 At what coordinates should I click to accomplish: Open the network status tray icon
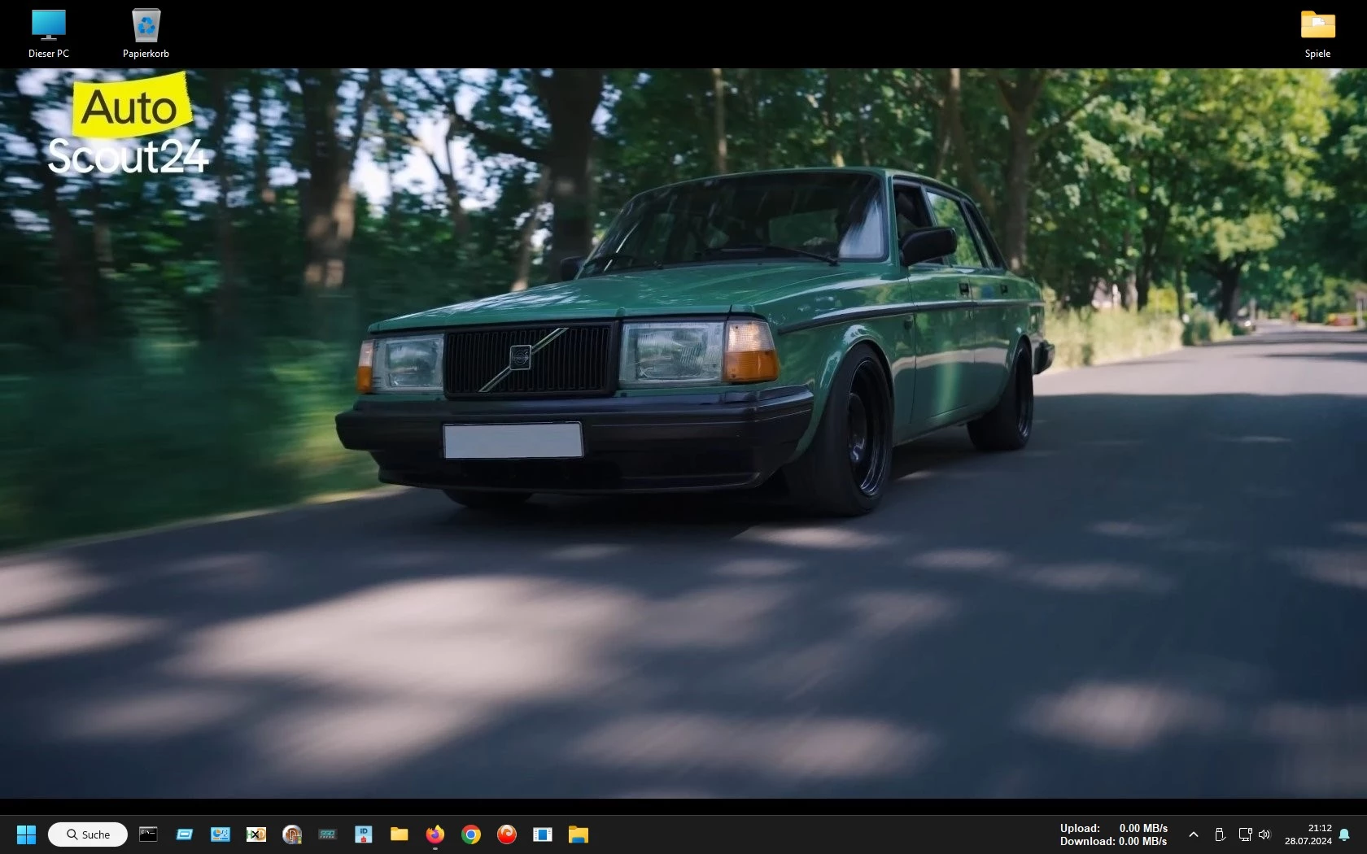coord(1245,834)
